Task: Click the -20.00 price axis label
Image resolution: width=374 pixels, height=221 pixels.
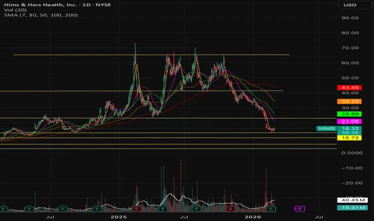Action: pos(352,183)
